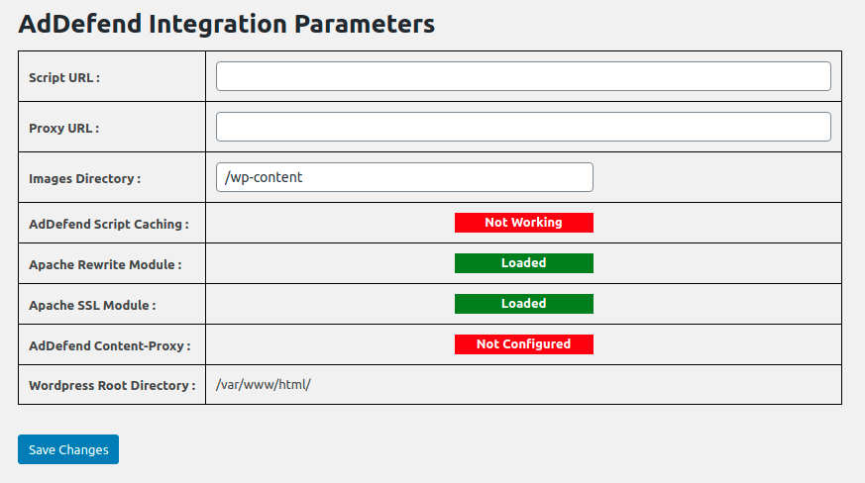865x483 pixels.
Task: Click the Script URL label
Action: coord(64,78)
